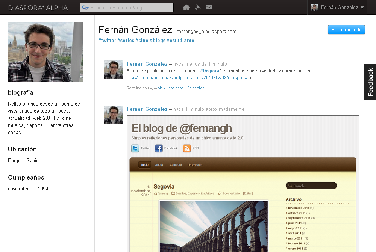Screen dimensions: 376x252
Task: Open the wordpress blog article link
Action: click(x=187, y=78)
